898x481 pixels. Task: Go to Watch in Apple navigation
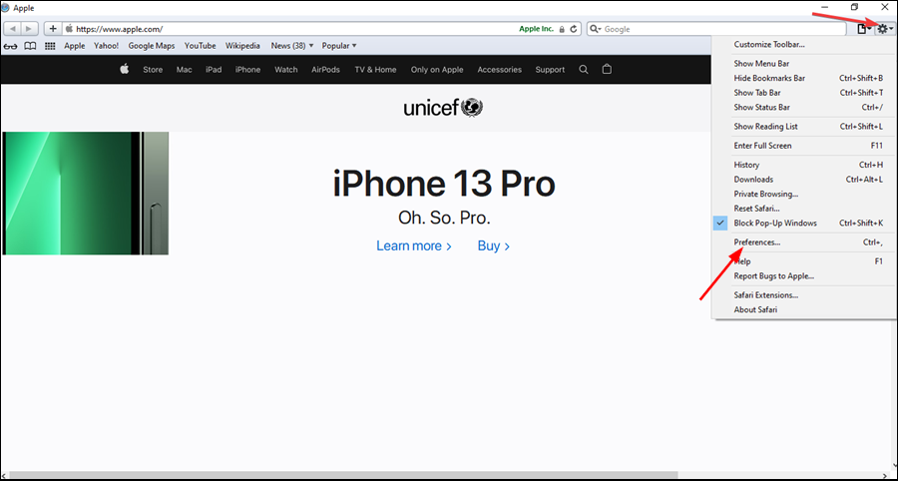[x=285, y=69]
